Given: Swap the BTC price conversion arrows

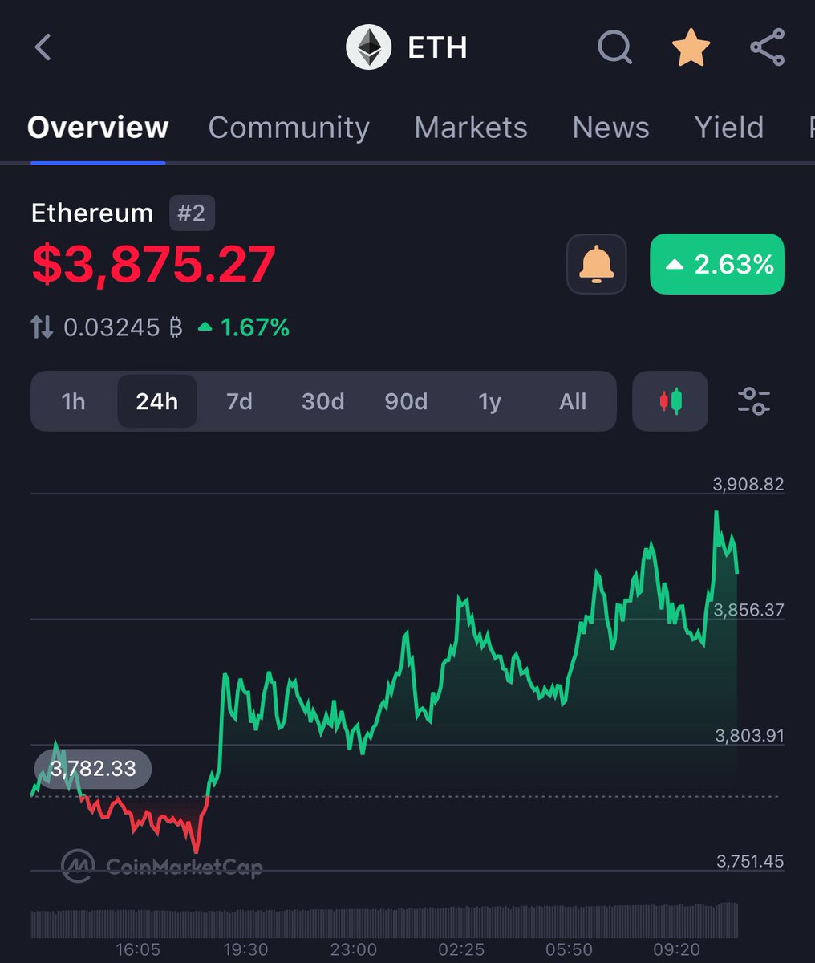Looking at the screenshot, I should tap(42, 327).
